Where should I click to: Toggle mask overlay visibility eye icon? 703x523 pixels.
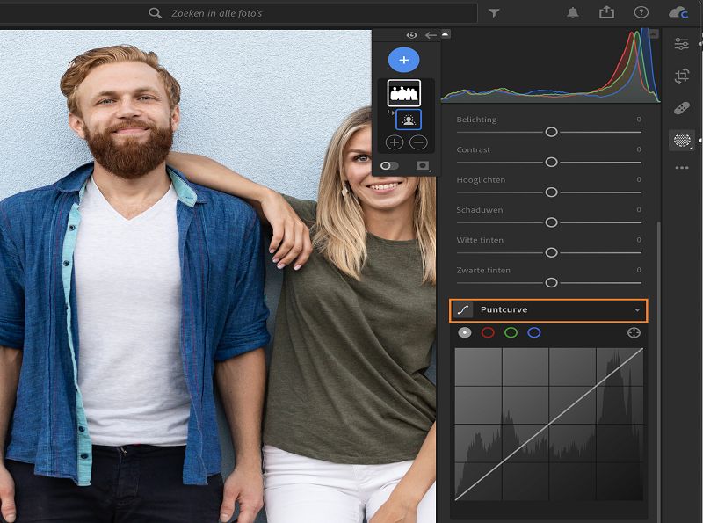click(x=411, y=35)
